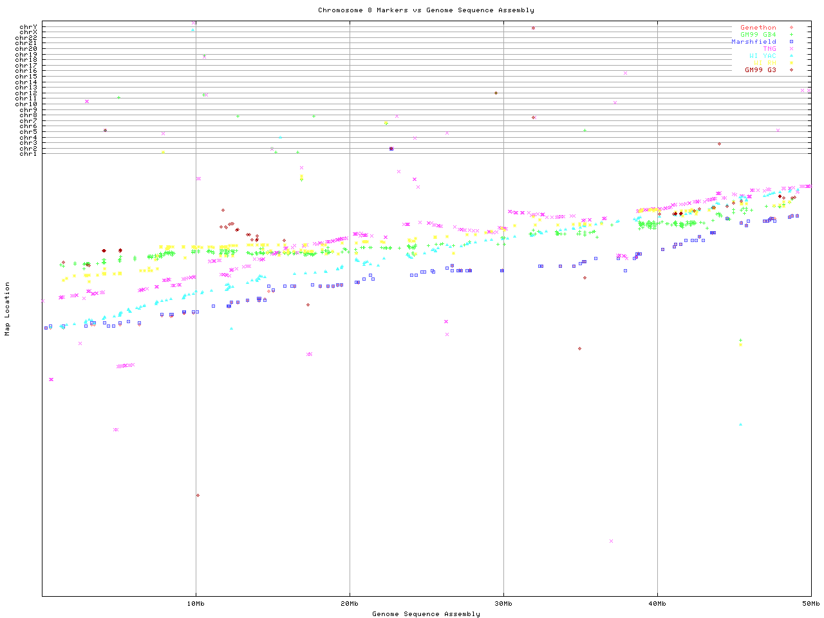Select the 20Mb tick label on x-axis
Screen dimensions: 824x618
click(350, 604)
